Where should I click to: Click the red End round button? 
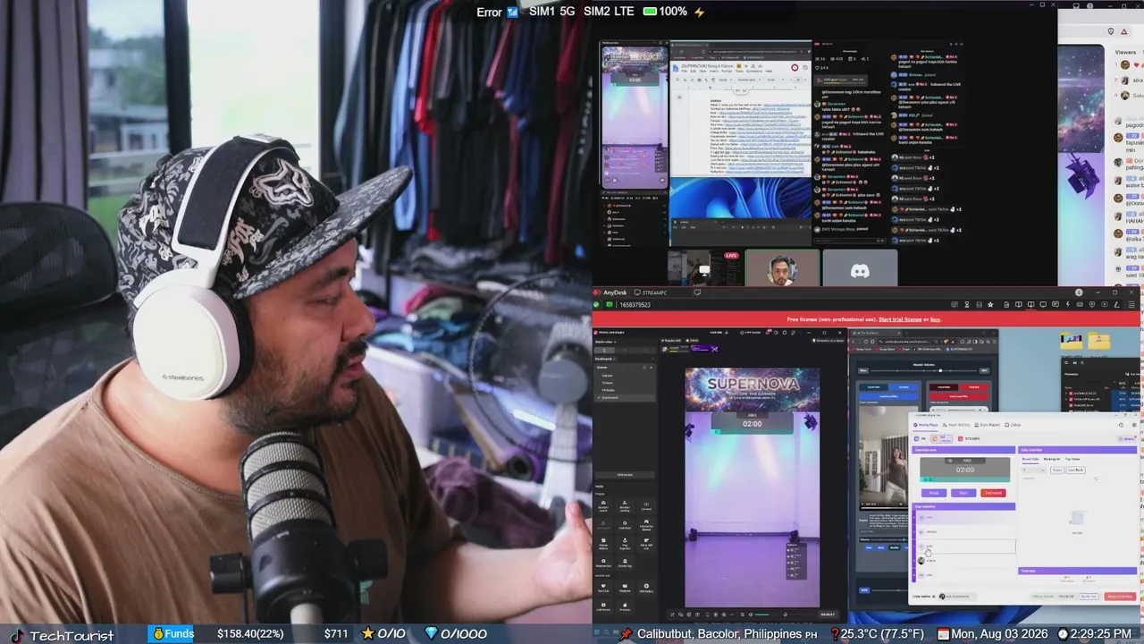click(993, 493)
